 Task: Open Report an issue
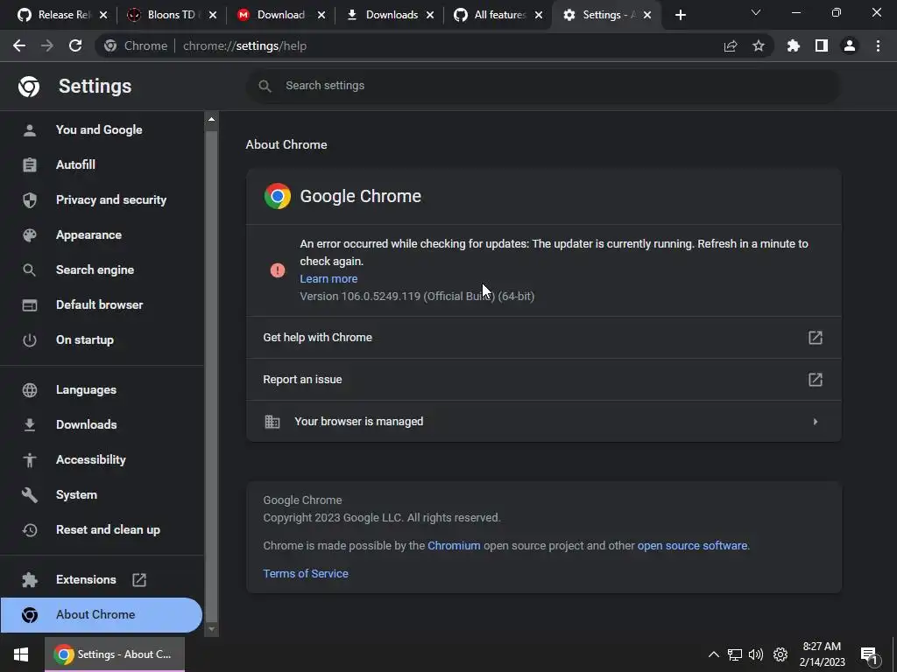pos(543,380)
